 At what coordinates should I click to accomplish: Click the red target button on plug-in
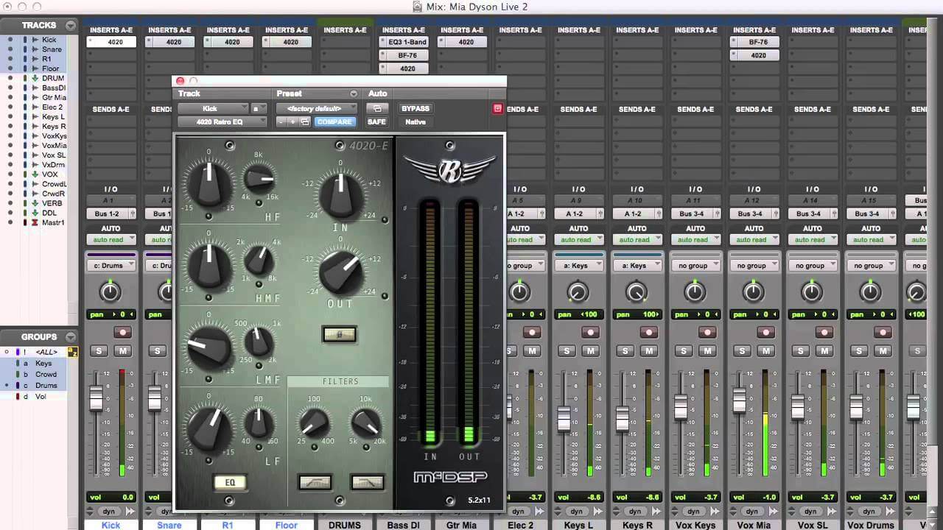point(497,108)
